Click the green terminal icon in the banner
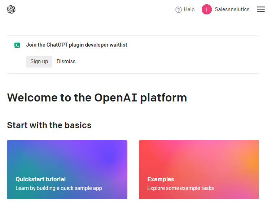267x204 pixels. pyautogui.click(x=17, y=45)
